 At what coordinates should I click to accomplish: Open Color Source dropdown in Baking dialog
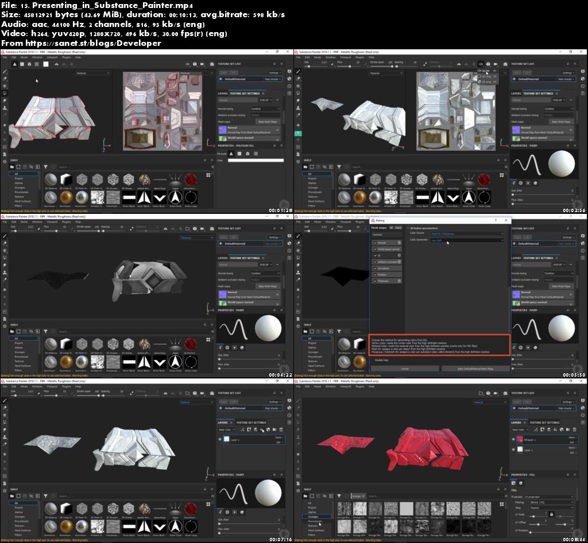(x=467, y=234)
